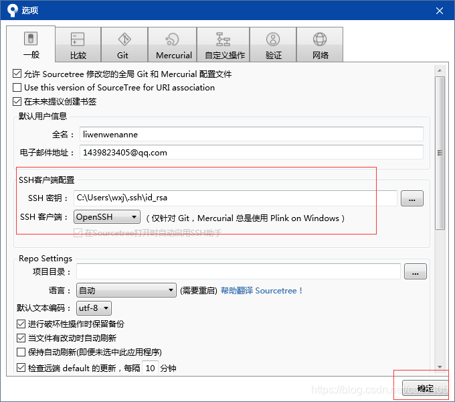
Task: Enable Use this version for URI association
Action: click(17, 87)
